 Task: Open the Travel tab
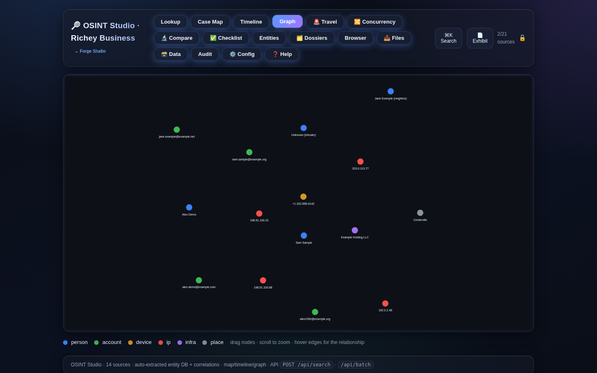pyautogui.click(x=325, y=22)
